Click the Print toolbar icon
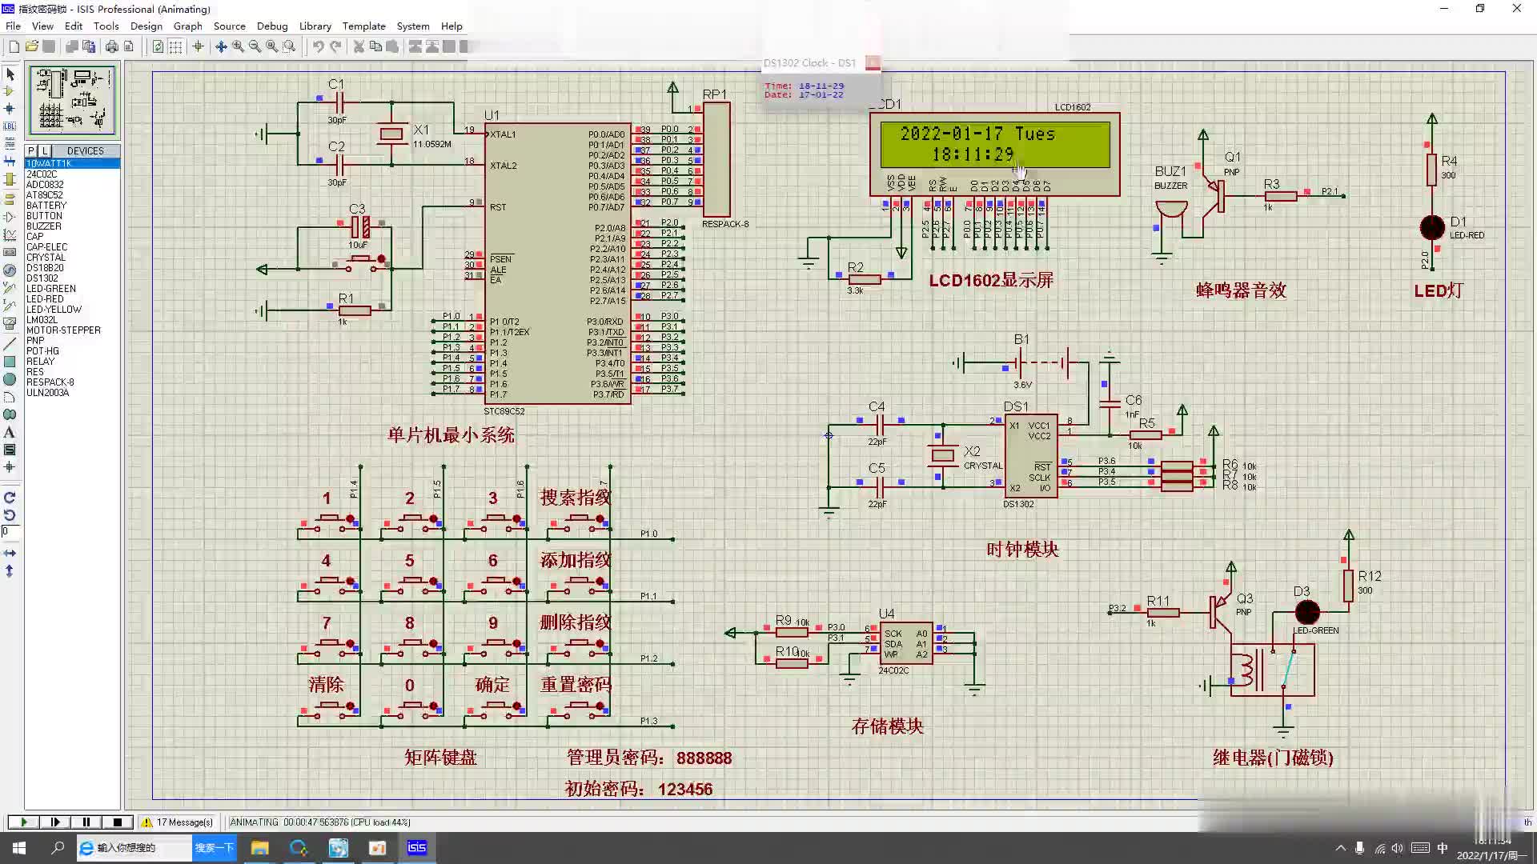This screenshot has width=1537, height=864. [x=112, y=46]
